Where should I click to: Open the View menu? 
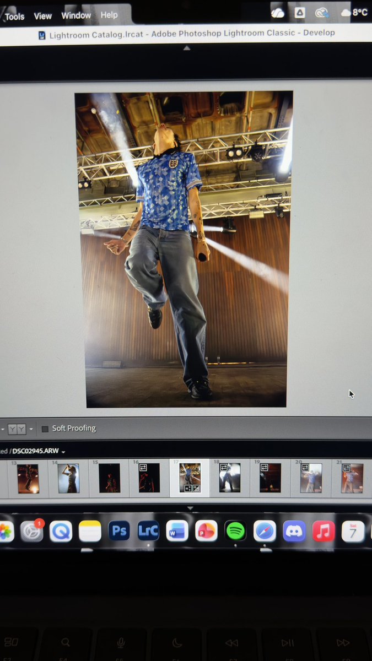click(x=42, y=16)
